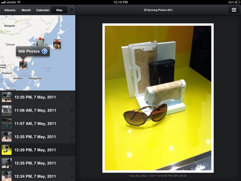The width and height of the screenshot is (241, 181).
Task: Click the 'Vietnam' label on the map
Action: 18,78
